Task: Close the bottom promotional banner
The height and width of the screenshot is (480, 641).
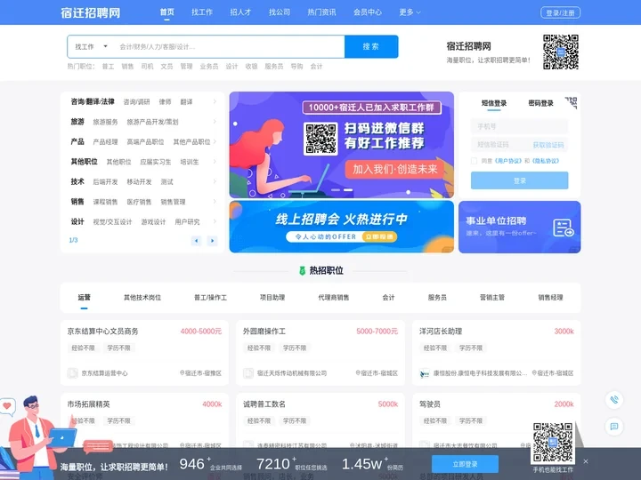Action: pyautogui.click(x=586, y=461)
